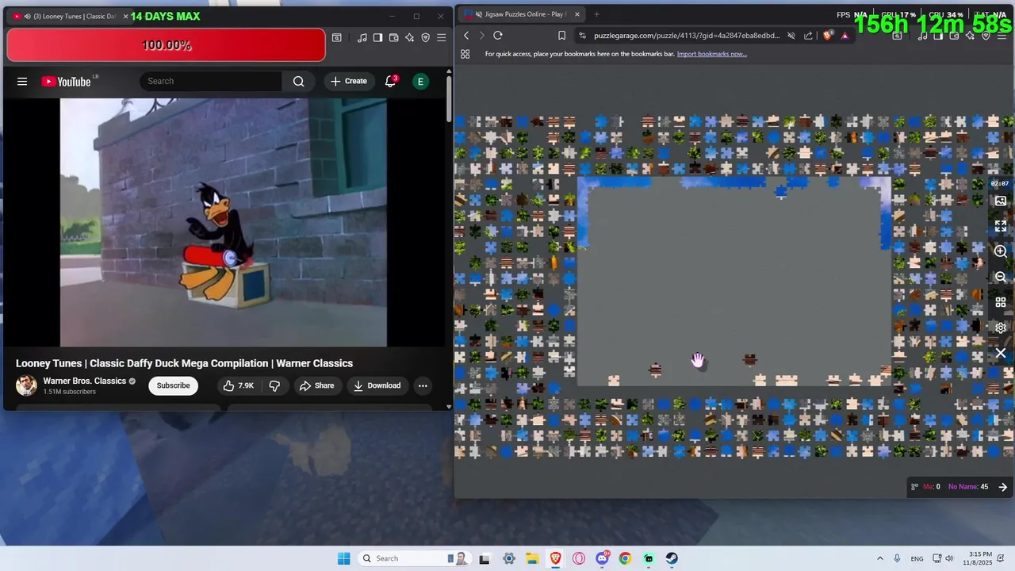
Task: Show hidden system tray icons
Action: point(879,558)
